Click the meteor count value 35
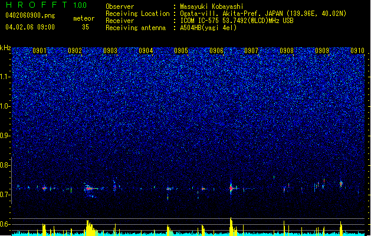Screen dimensions: 371x236 [x=86, y=27]
